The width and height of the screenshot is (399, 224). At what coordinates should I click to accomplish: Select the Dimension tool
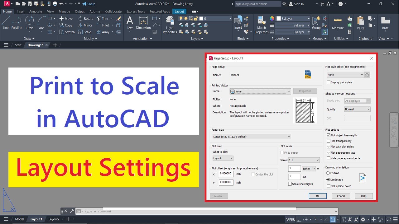coord(143,23)
